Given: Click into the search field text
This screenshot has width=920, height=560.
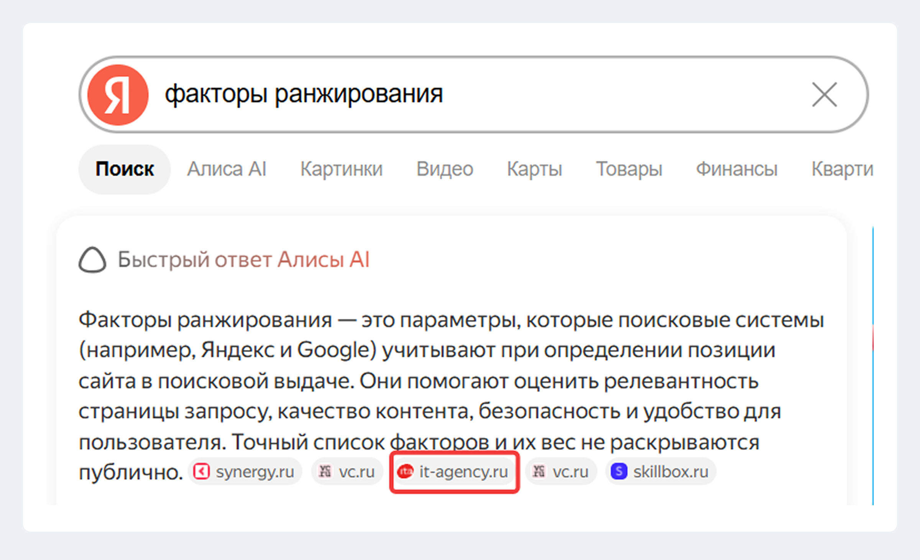Looking at the screenshot, I should click(304, 94).
